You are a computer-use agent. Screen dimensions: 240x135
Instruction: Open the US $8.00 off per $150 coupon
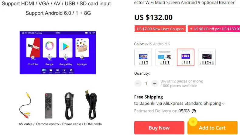coord(214,29)
